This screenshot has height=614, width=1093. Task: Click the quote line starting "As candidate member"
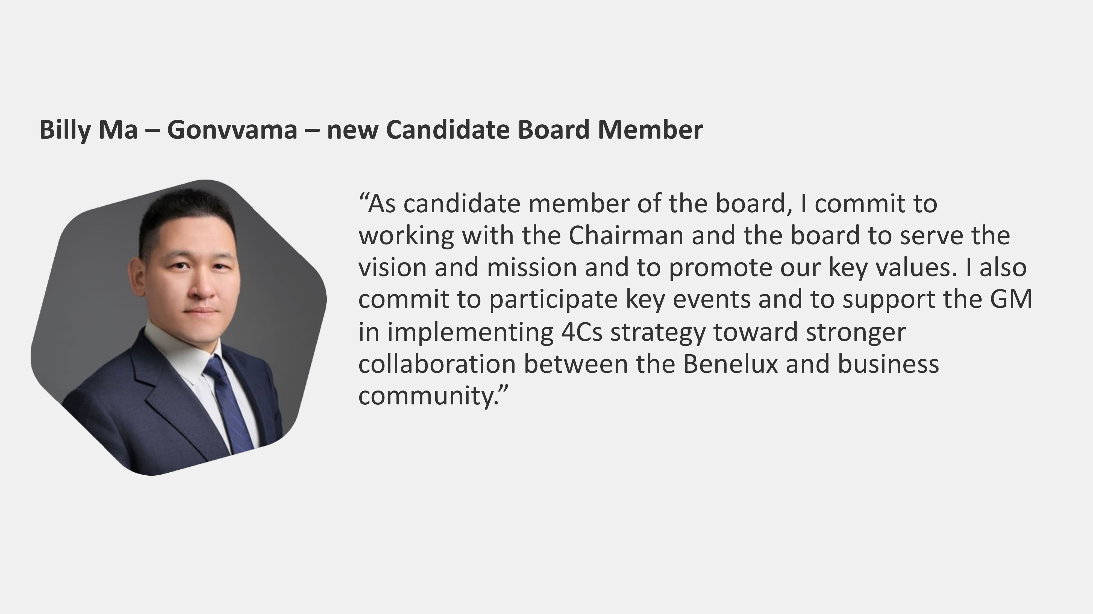tap(648, 204)
